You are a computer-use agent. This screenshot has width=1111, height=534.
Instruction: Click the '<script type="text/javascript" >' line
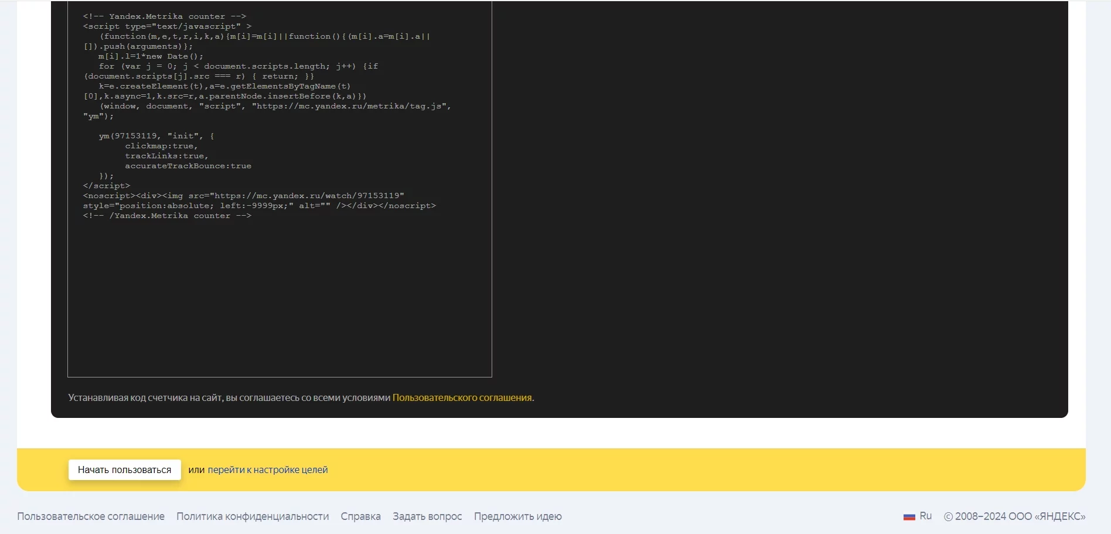click(167, 26)
